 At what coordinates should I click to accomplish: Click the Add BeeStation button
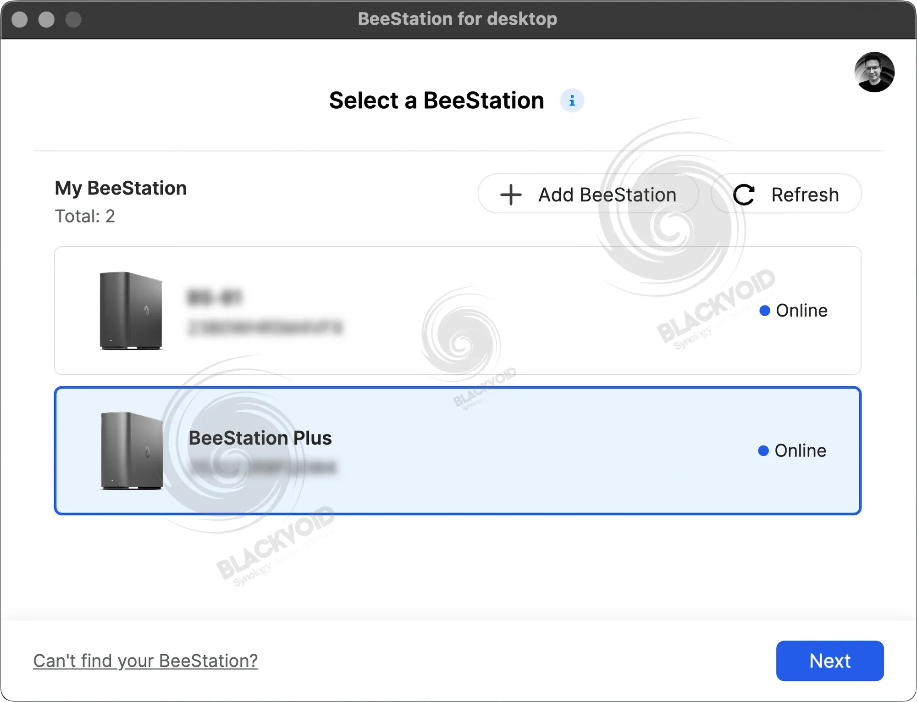point(588,194)
